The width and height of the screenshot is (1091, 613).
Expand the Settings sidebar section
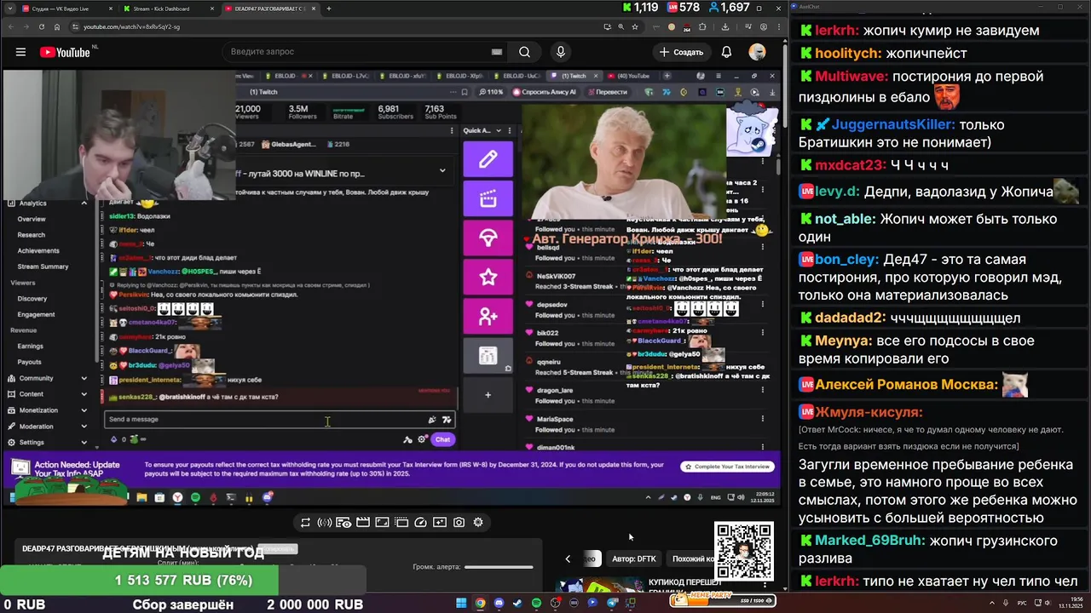pyautogui.click(x=84, y=443)
